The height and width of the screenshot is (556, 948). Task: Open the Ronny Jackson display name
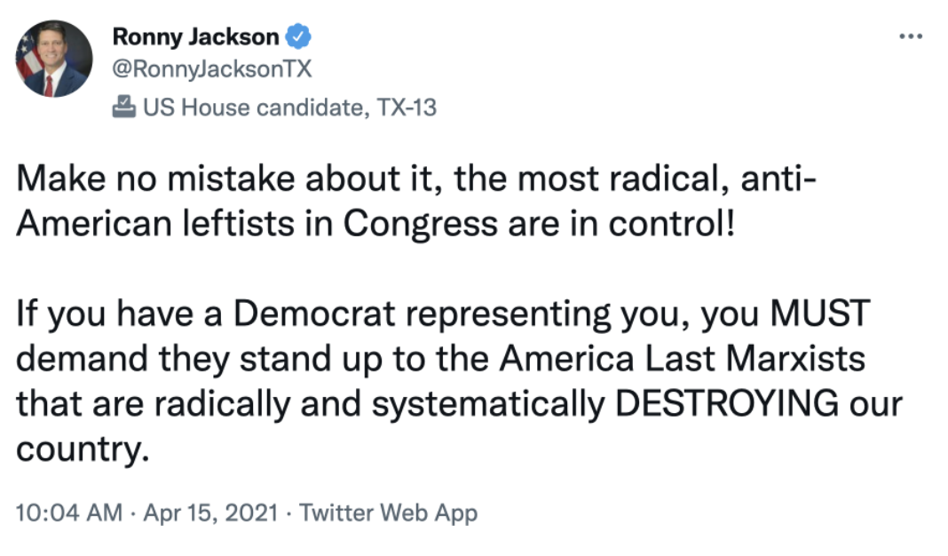[196, 37]
